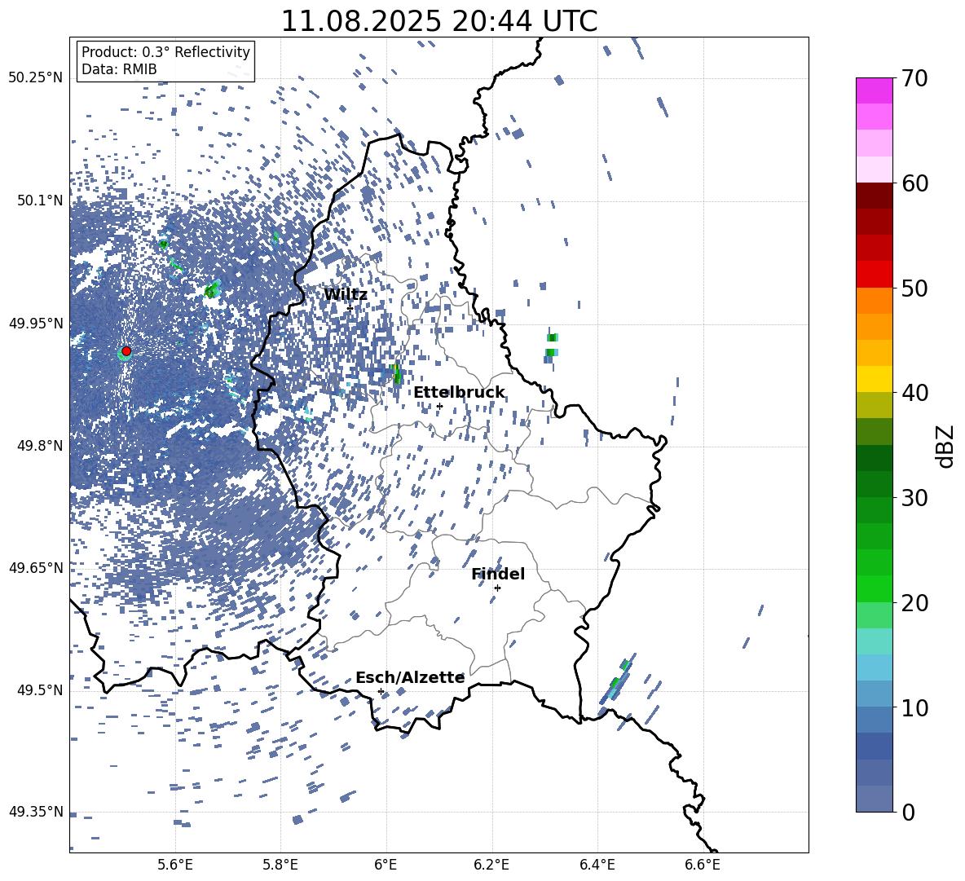Click the dBZ colorbar axis label
Image resolution: width=965 pixels, height=881 pixels.
[946, 446]
